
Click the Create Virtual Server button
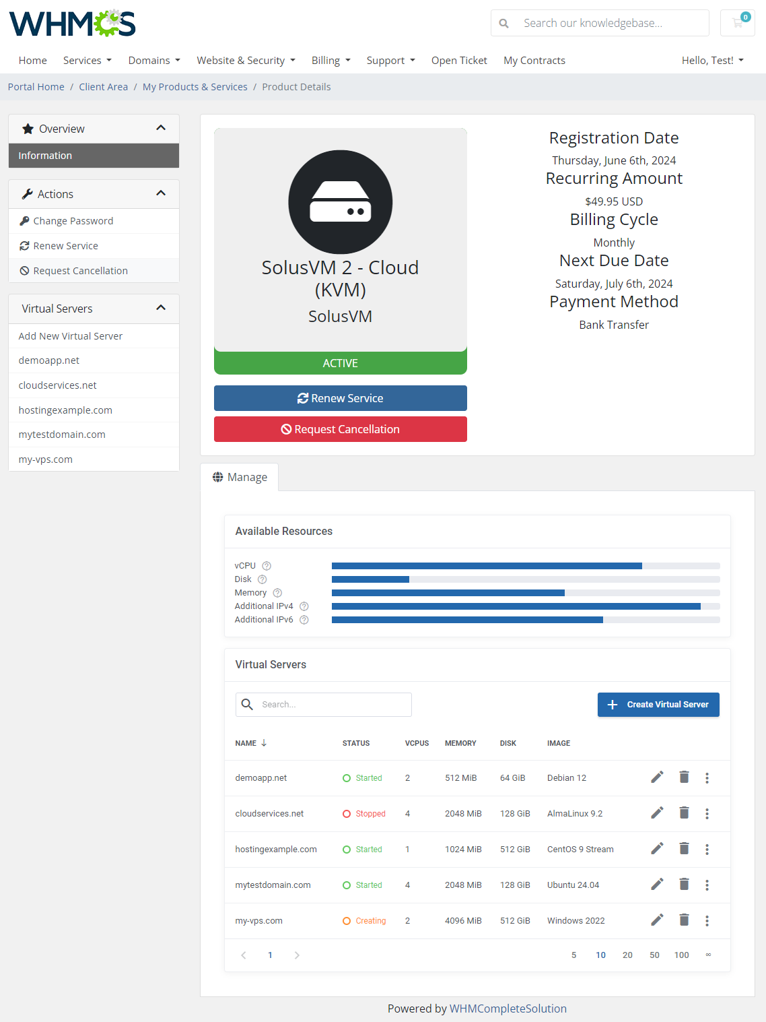click(x=658, y=704)
